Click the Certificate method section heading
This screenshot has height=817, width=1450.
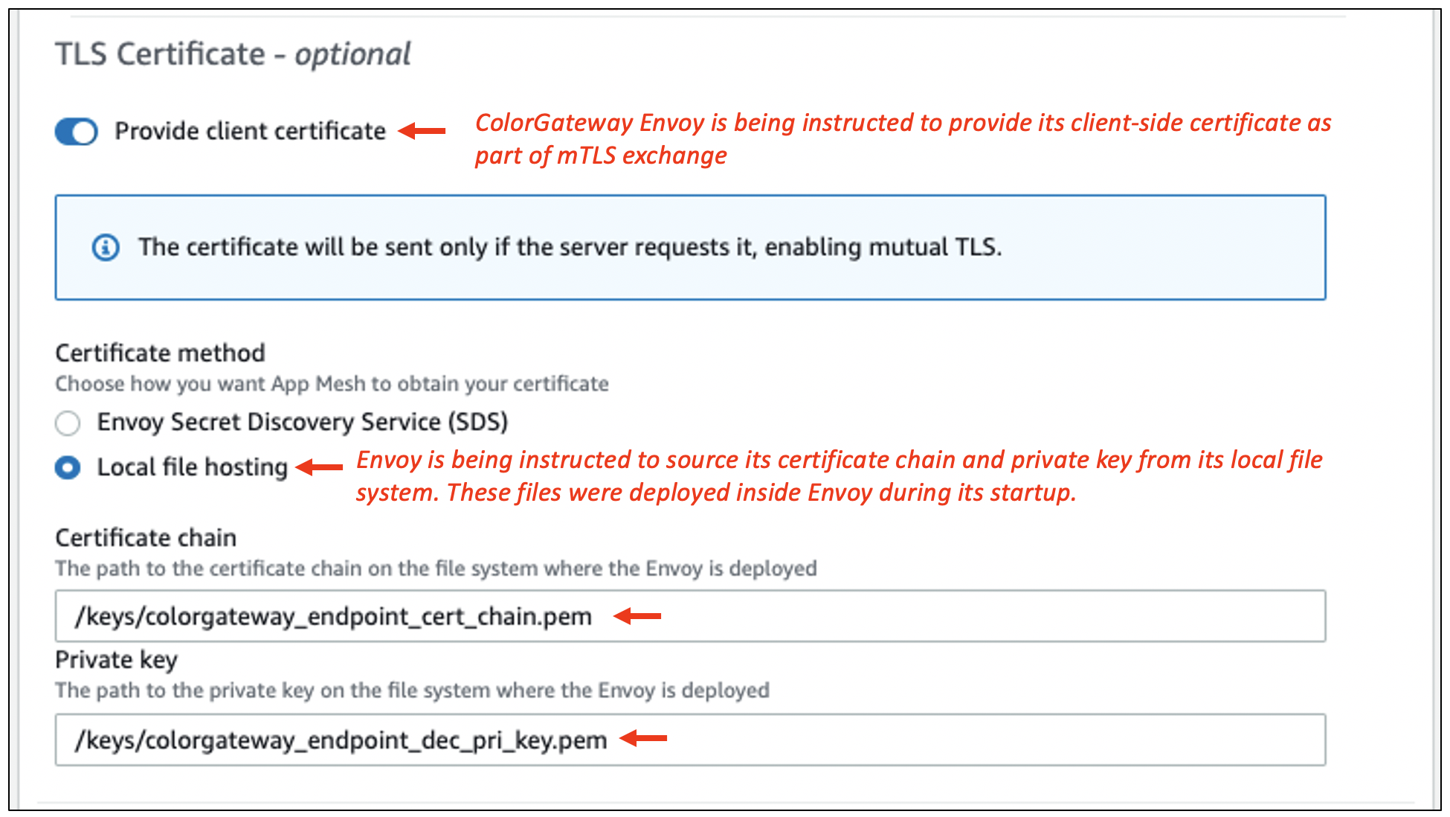(160, 353)
